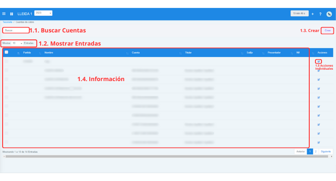
Task: Go to page 2 in pagination
Action: [315, 152]
